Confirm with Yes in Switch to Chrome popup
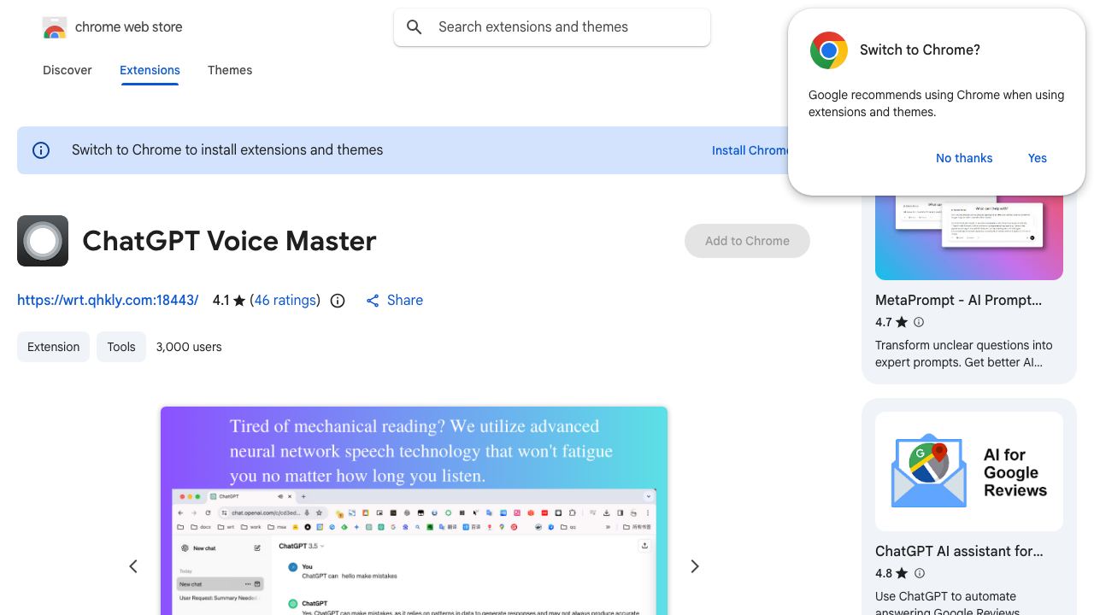The width and height of the screenshot is (1094, 615). click(1038, 158)
